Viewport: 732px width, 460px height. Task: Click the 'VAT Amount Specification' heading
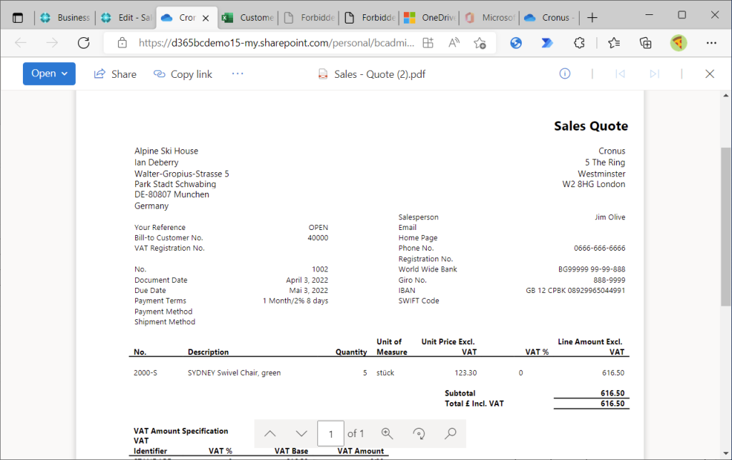click(181, 431)
